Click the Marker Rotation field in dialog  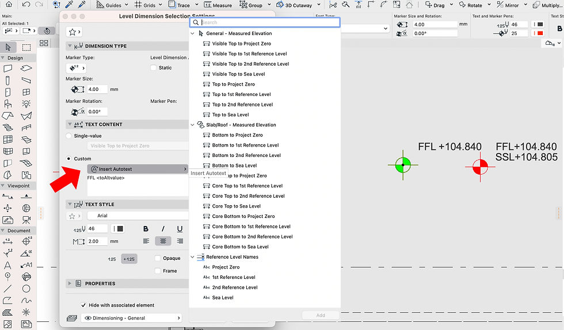[x=97, y=112]
